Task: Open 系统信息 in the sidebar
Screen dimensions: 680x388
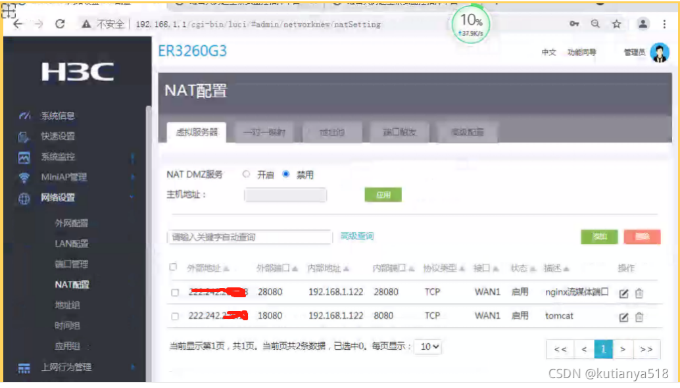Action: 57,114
